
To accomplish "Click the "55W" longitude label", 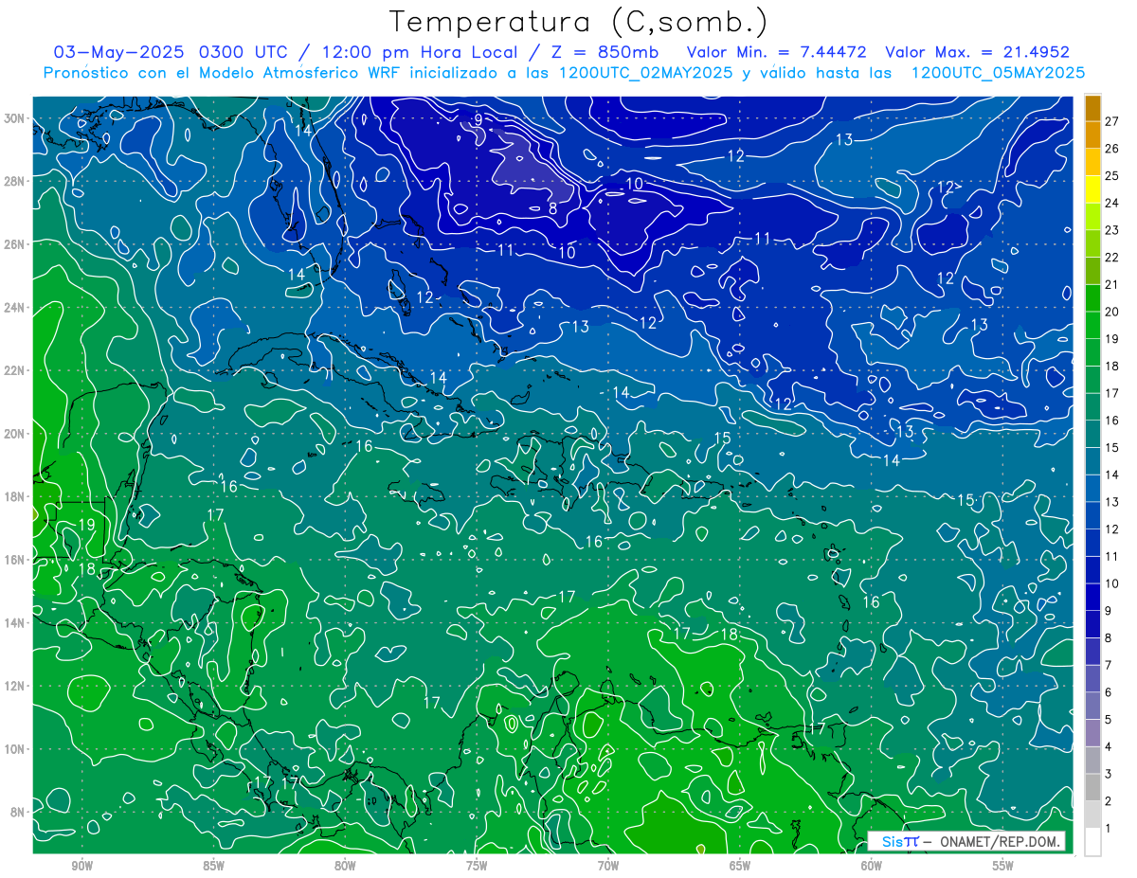I will click(1003, 866).
